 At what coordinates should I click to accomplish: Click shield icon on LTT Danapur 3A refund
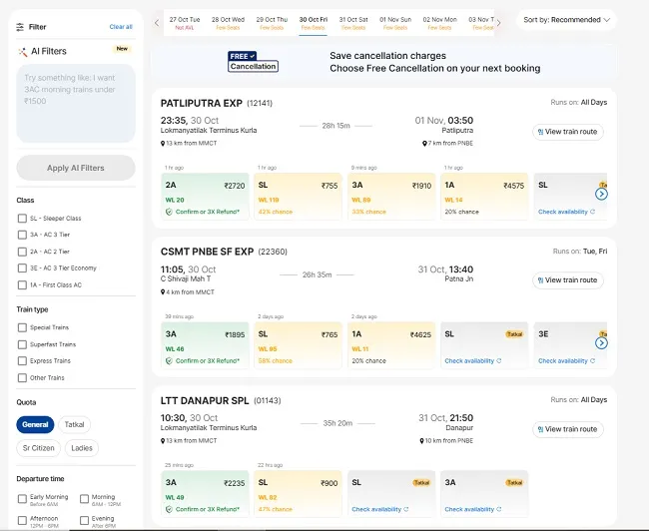169,509
